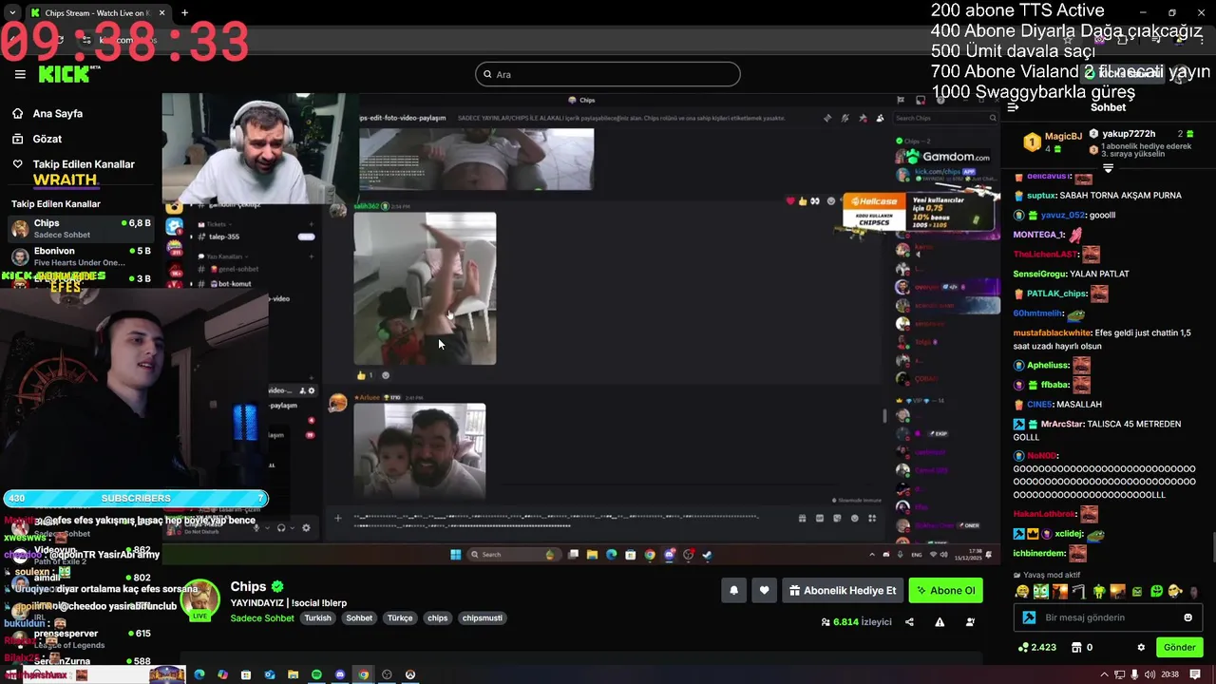Open Spotify from the taskbar
The width and height of the screenshot is (1216, 684).
316,674
